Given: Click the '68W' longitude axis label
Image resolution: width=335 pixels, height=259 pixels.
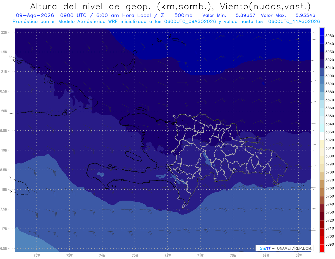Looking at the screenshot, I should (298, 255).
